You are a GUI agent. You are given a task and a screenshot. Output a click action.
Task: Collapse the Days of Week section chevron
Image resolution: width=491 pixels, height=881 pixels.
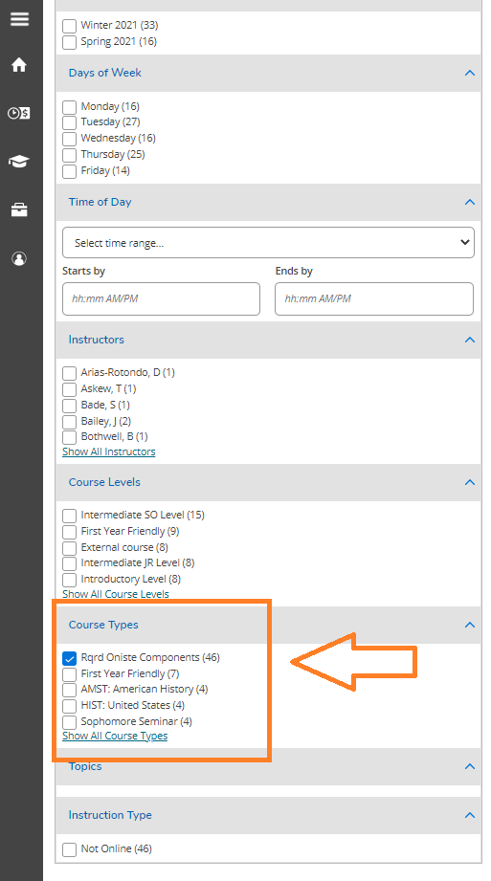(470, 73)
